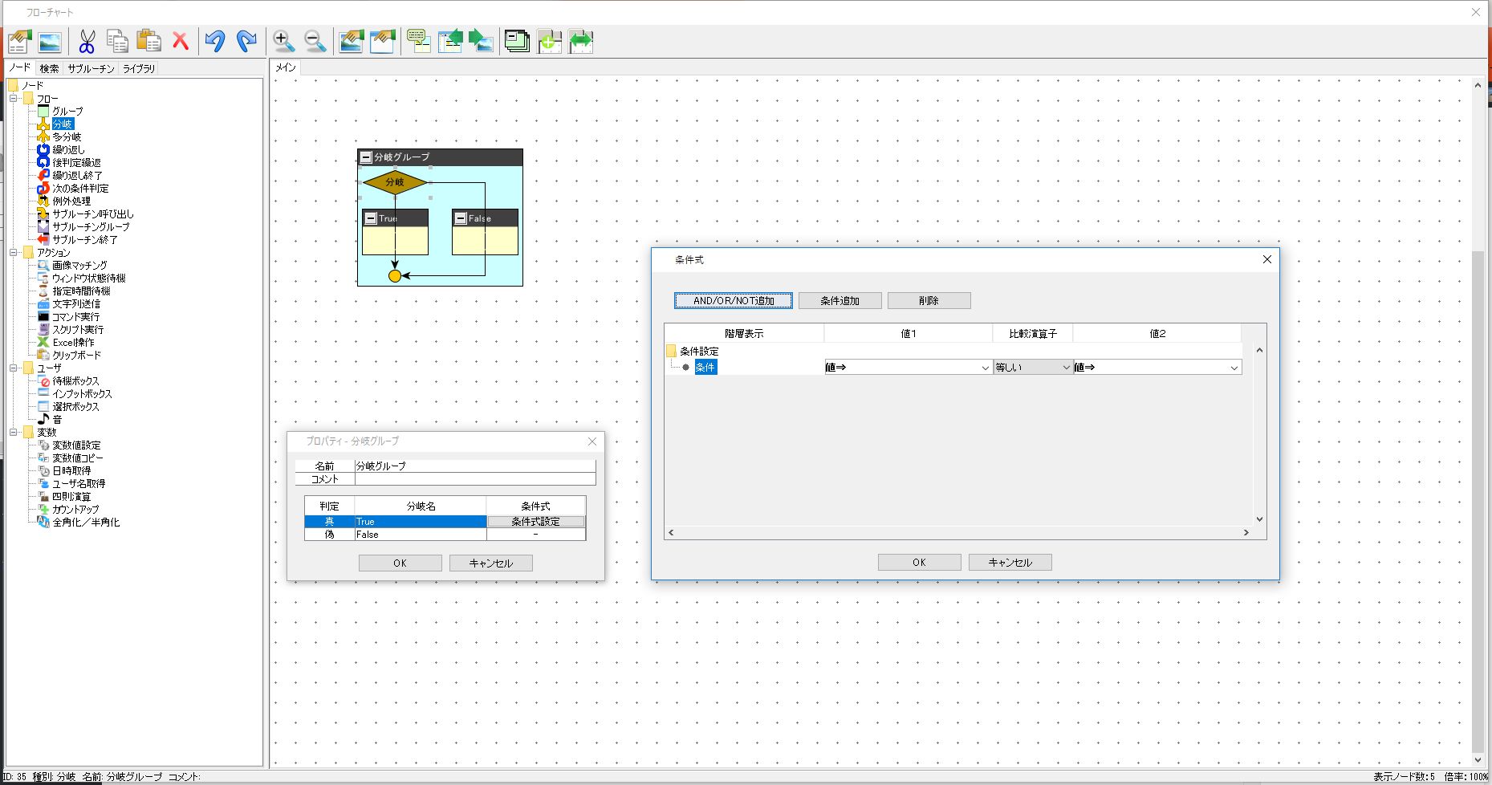Collapse the 分岐グループ box on canvas
Image resolution: width=1492 pixels, height=785 pixels.
[366, 157]
